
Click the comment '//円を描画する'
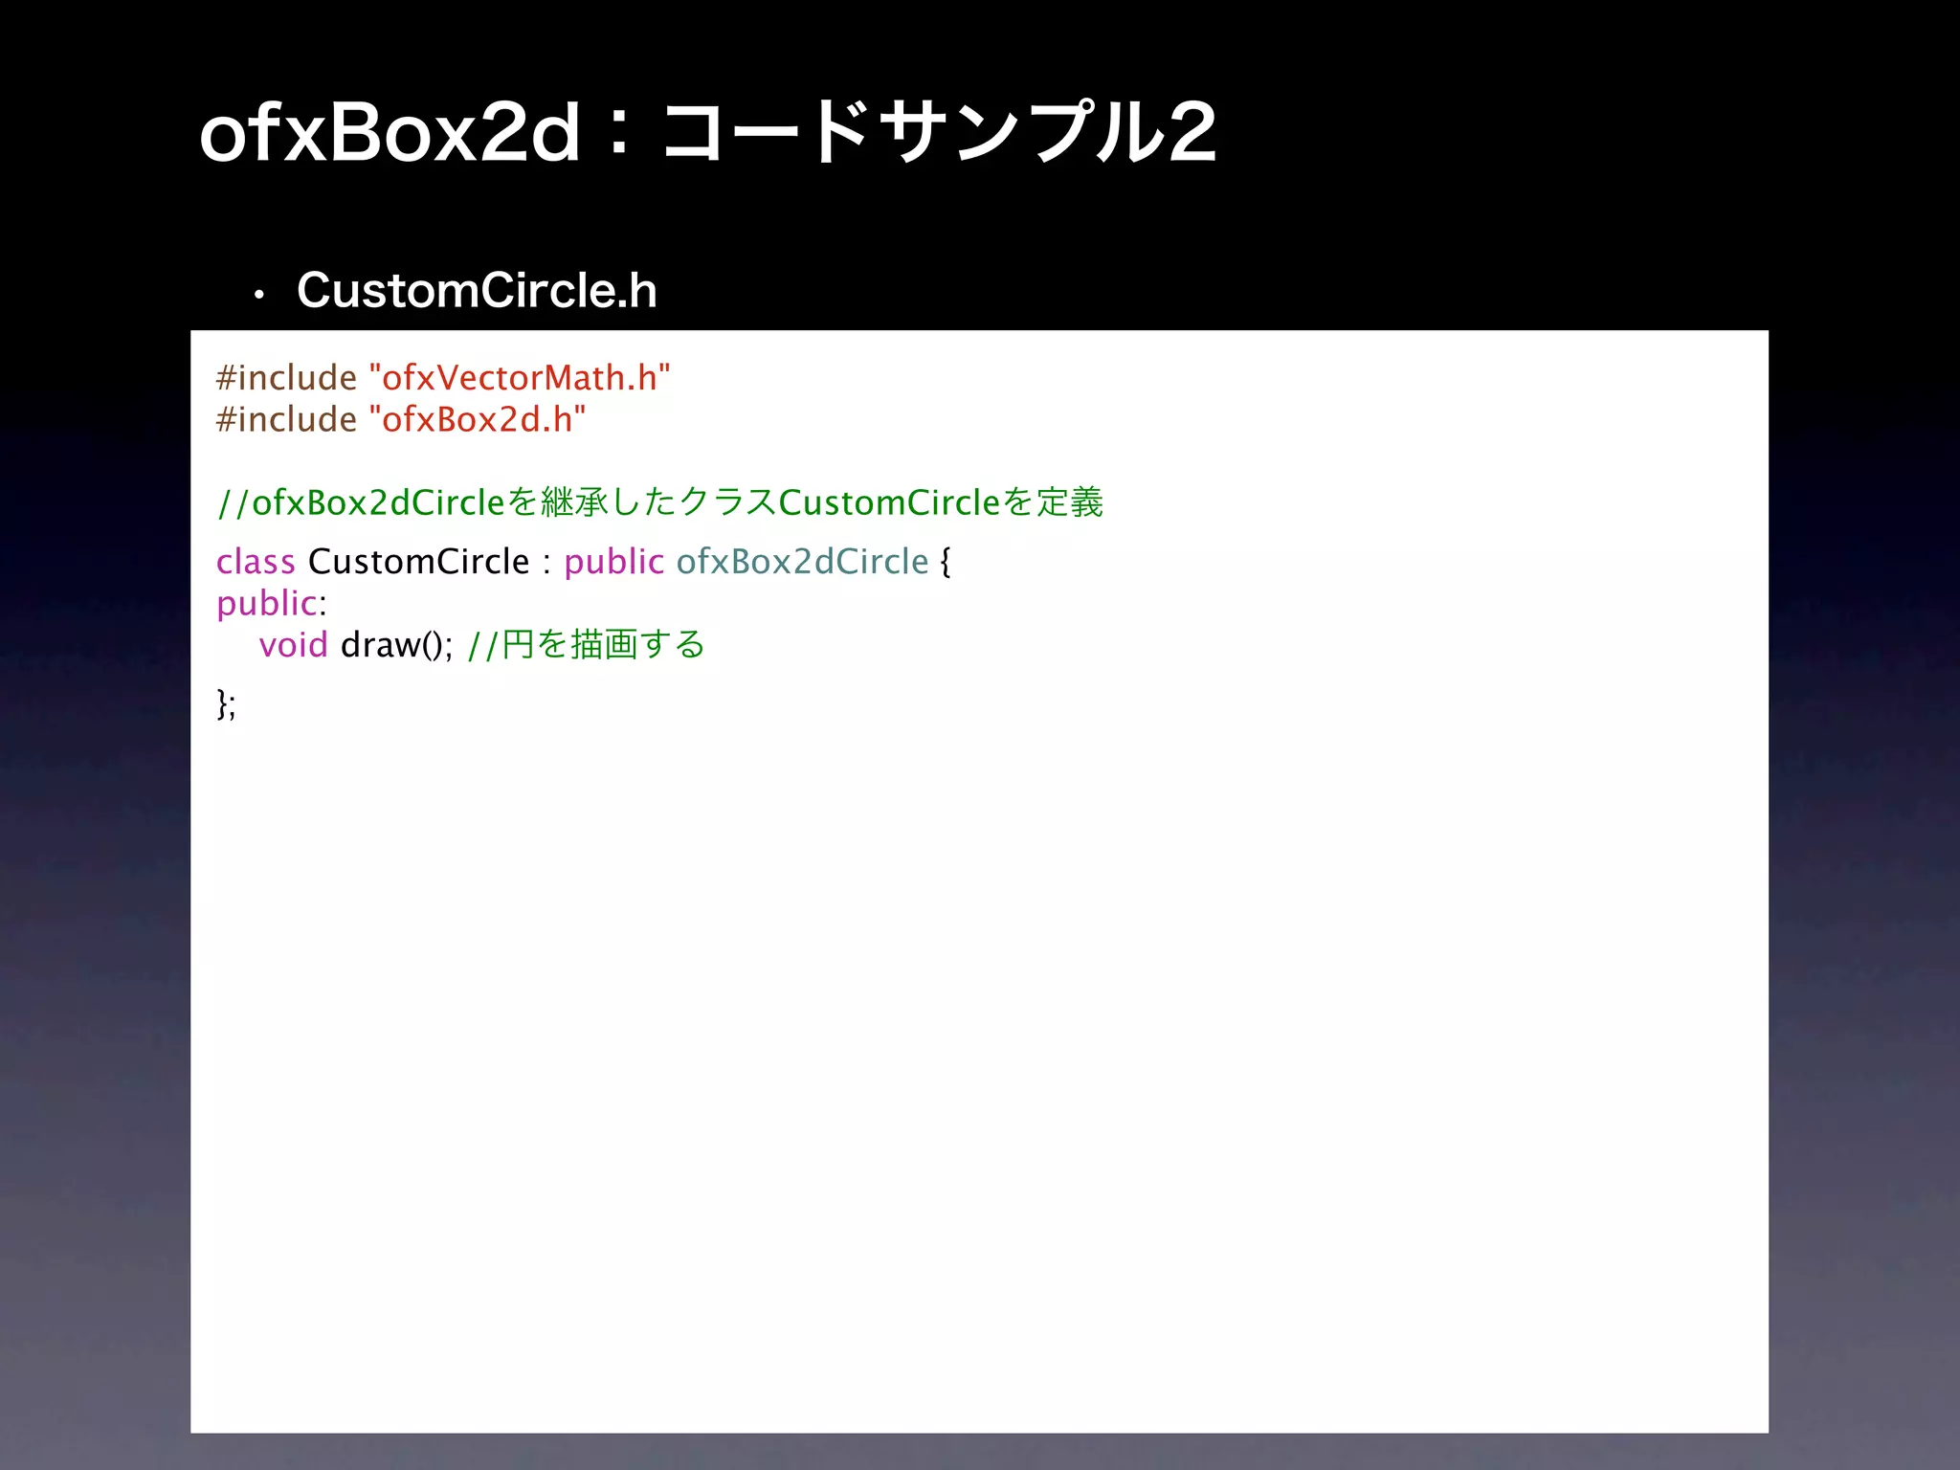point(587,645)
